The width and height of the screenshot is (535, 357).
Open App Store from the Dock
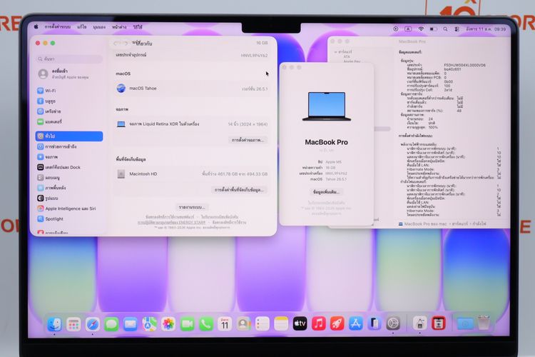click(355, 324)
